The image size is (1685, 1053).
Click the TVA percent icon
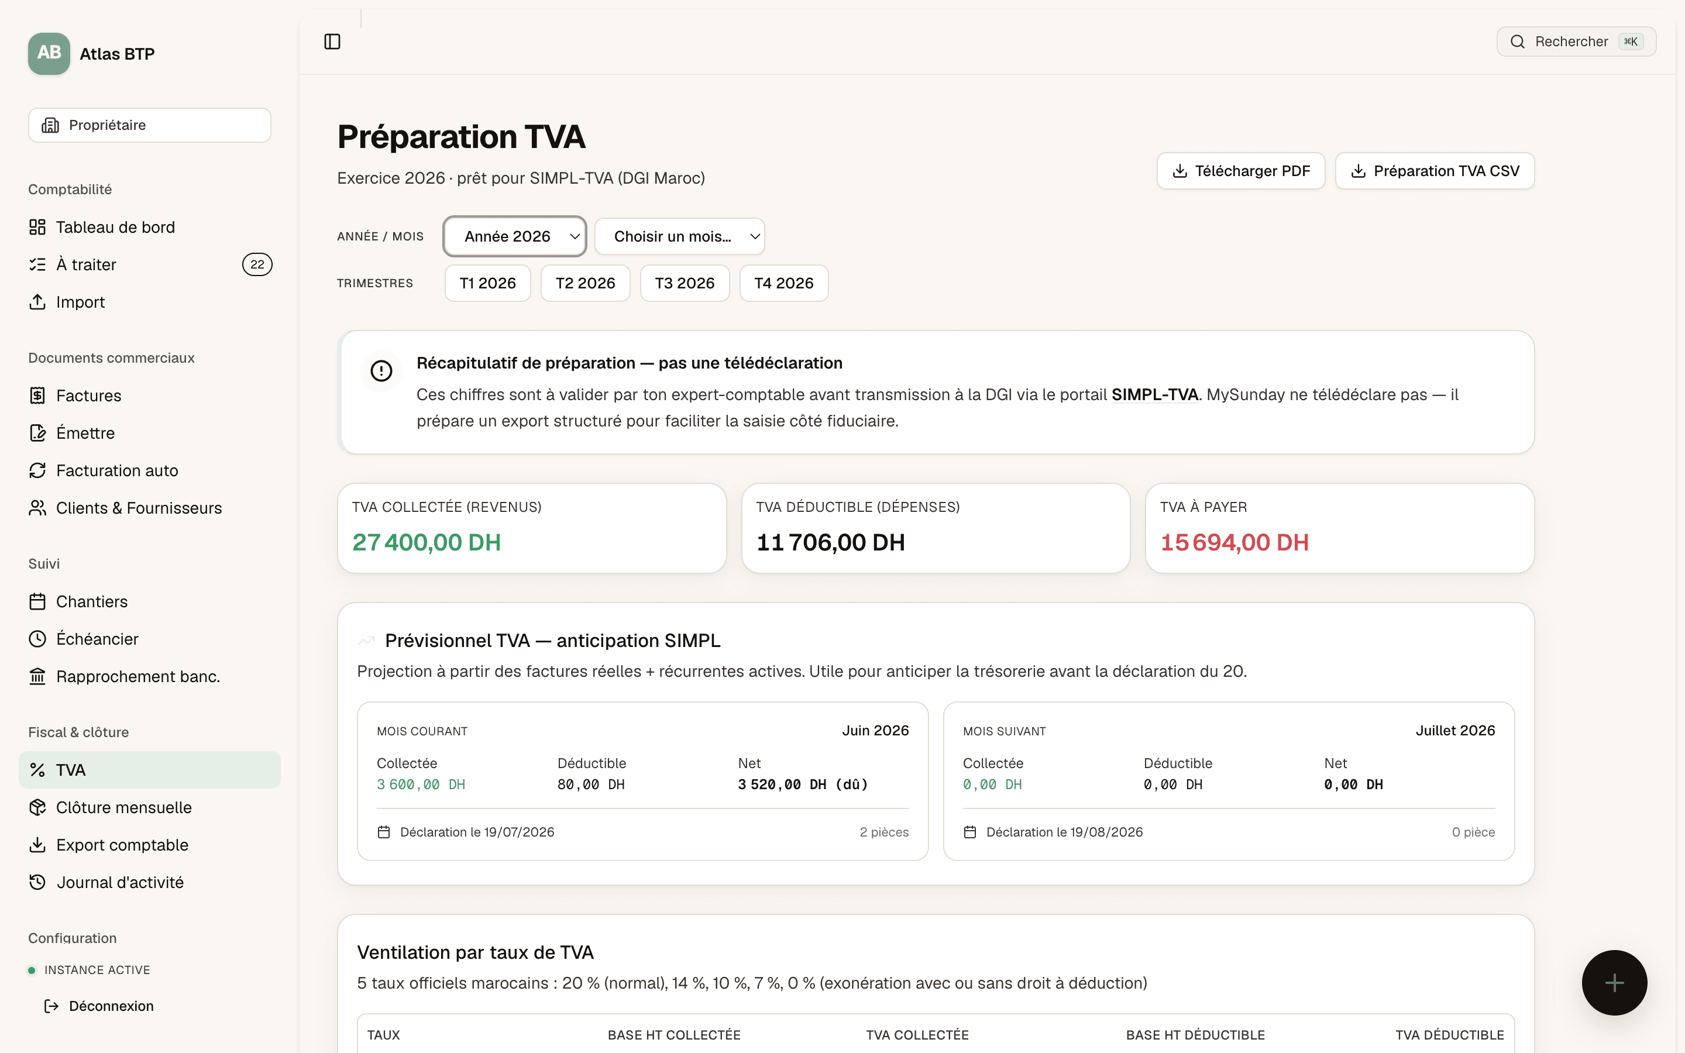click(x=37, y=770)
